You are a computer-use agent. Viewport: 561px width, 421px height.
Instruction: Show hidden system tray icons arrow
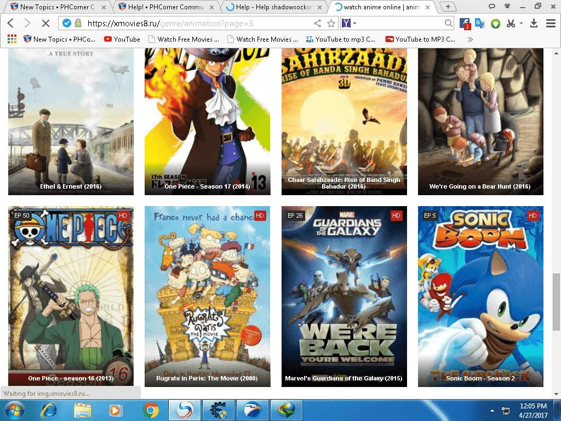click(493, 411)
